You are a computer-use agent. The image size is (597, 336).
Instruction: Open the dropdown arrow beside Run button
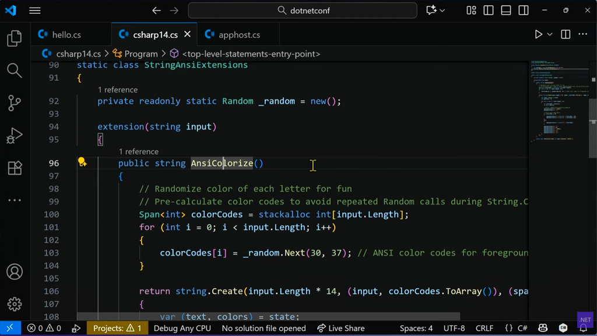click(x=550, y=34)
